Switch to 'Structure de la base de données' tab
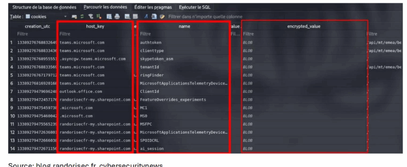The image size is (407, 167). pos(45,7)
